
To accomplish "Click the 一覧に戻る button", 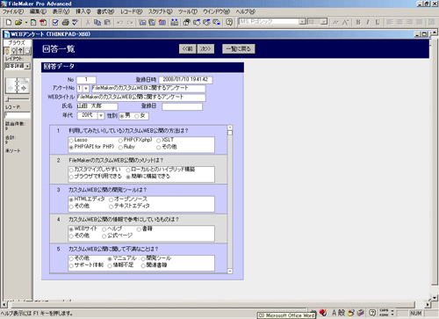I will (x=239, y=48).
